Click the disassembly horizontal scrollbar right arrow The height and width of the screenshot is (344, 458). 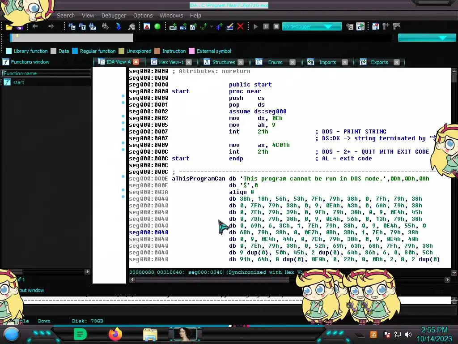tap(447, 279)
